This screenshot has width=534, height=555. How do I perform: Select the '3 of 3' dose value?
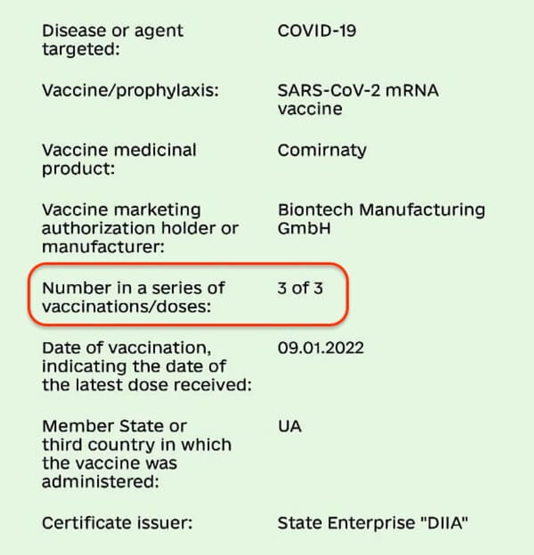(300, 288)
